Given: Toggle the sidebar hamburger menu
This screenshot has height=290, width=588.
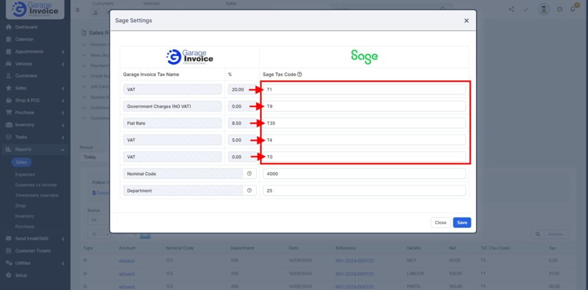Looking at the screenshot, I should click(x=78, y=10).
